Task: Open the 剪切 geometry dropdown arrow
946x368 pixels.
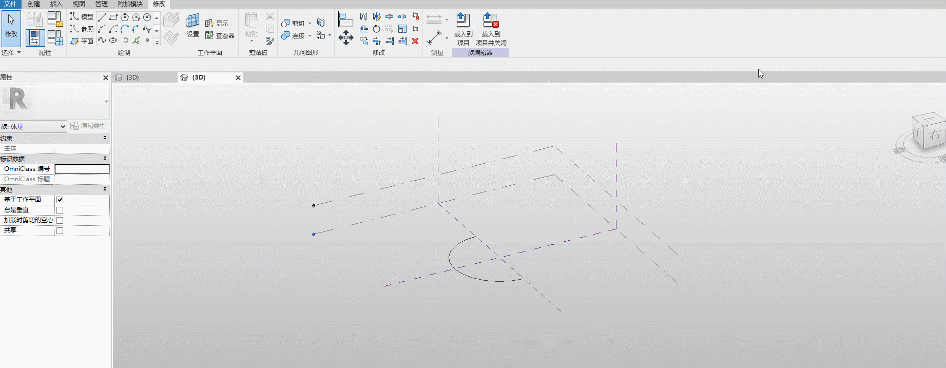Action: [x=310, y=23]
